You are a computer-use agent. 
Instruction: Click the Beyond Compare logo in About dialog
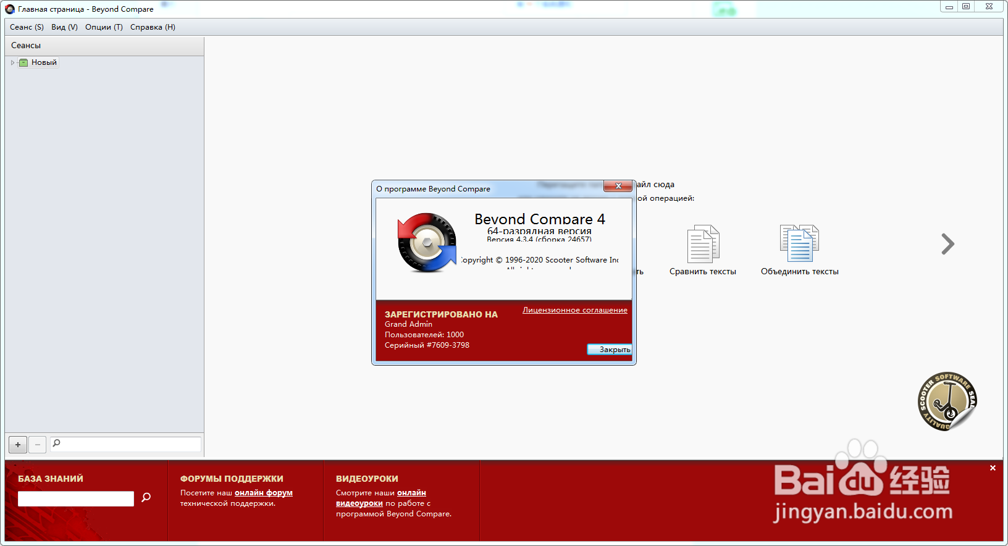(427, 243)
